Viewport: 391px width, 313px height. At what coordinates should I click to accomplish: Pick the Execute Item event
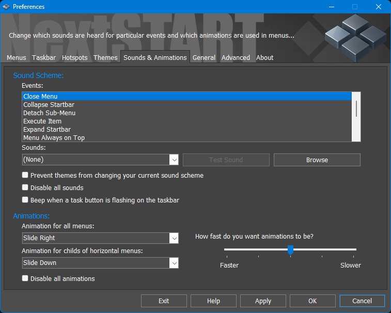click(187, 121)
